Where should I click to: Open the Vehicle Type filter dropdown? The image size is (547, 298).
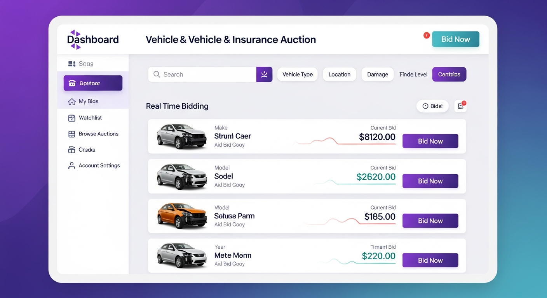click(297, 74)
